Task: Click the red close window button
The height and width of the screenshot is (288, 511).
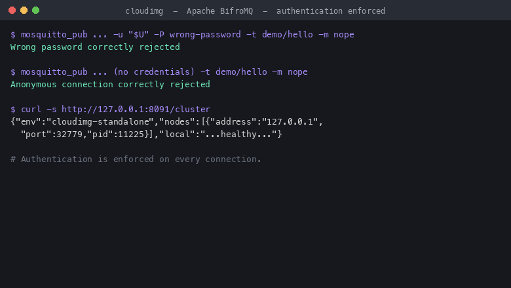Action: click(x=12, y=10)
